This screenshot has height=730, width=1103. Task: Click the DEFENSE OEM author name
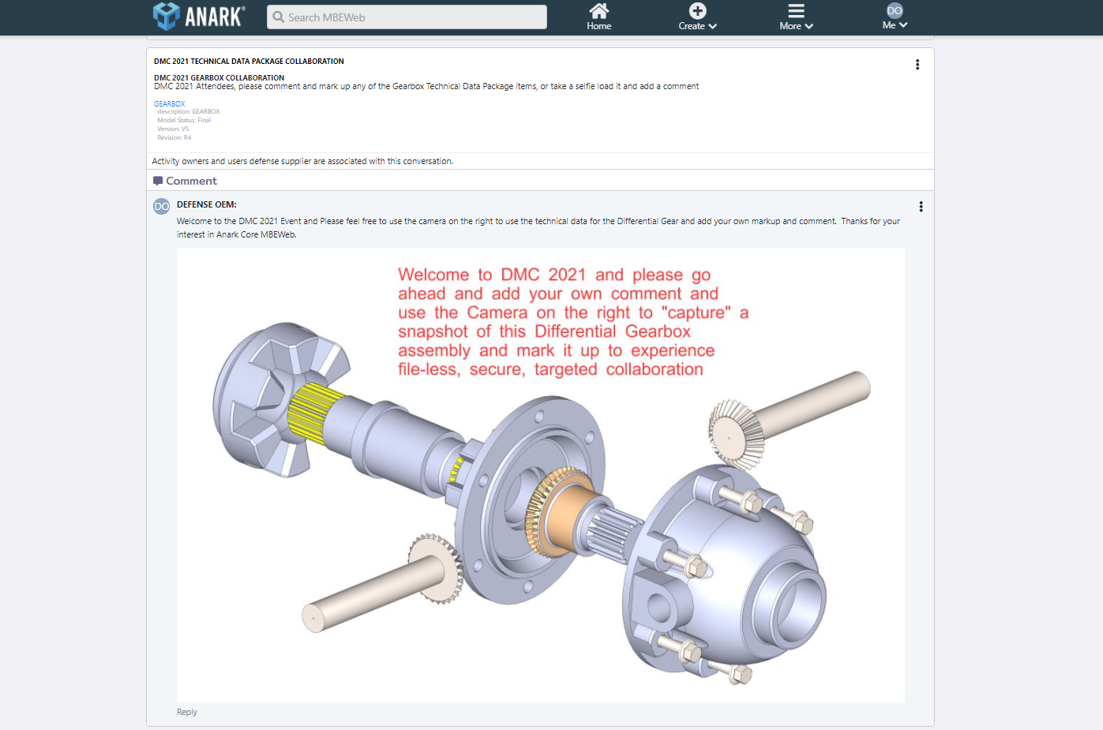[207, 204]
